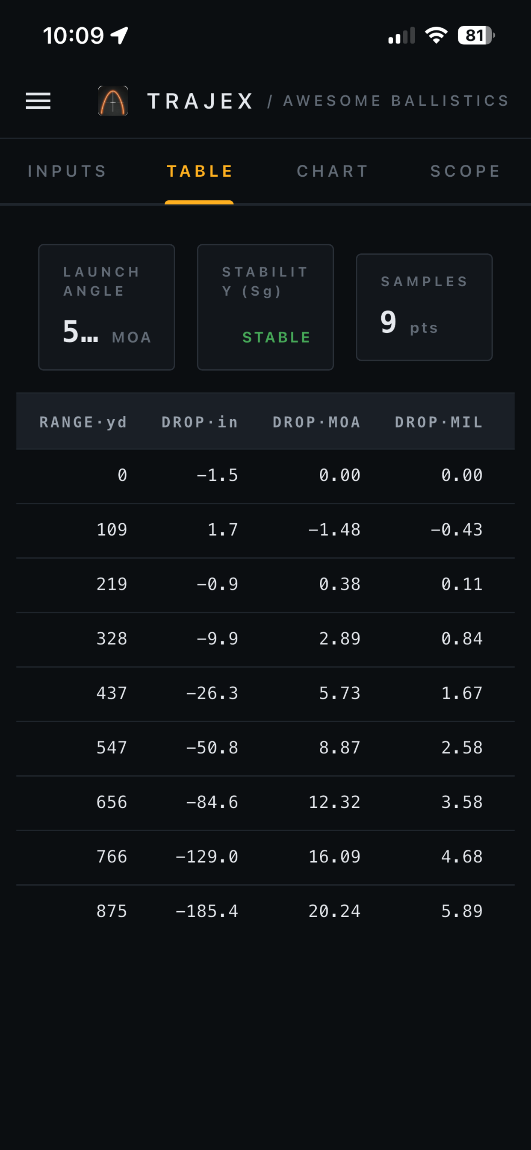
Task: Switch to the CHART tab
Action: pos(333,171)
